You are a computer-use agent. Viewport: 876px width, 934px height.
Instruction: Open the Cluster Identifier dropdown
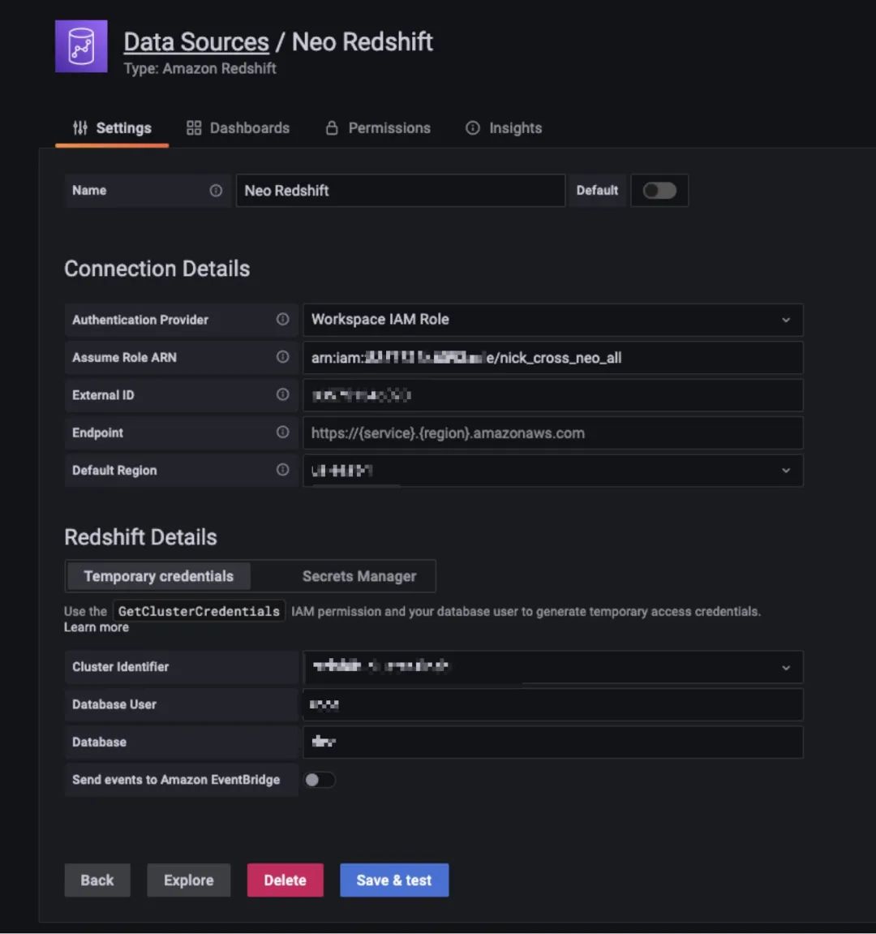click(x=552, y=666)
